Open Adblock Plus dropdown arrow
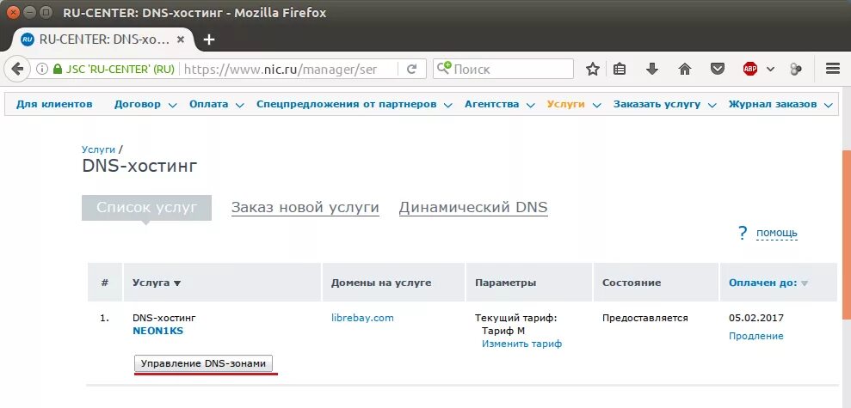The image size is (851, 408). click(770, 70)
